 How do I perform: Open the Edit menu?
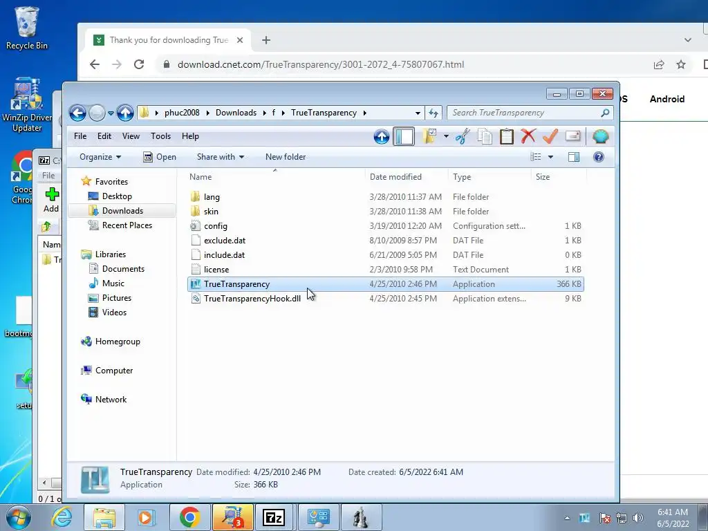click(104, 136)
